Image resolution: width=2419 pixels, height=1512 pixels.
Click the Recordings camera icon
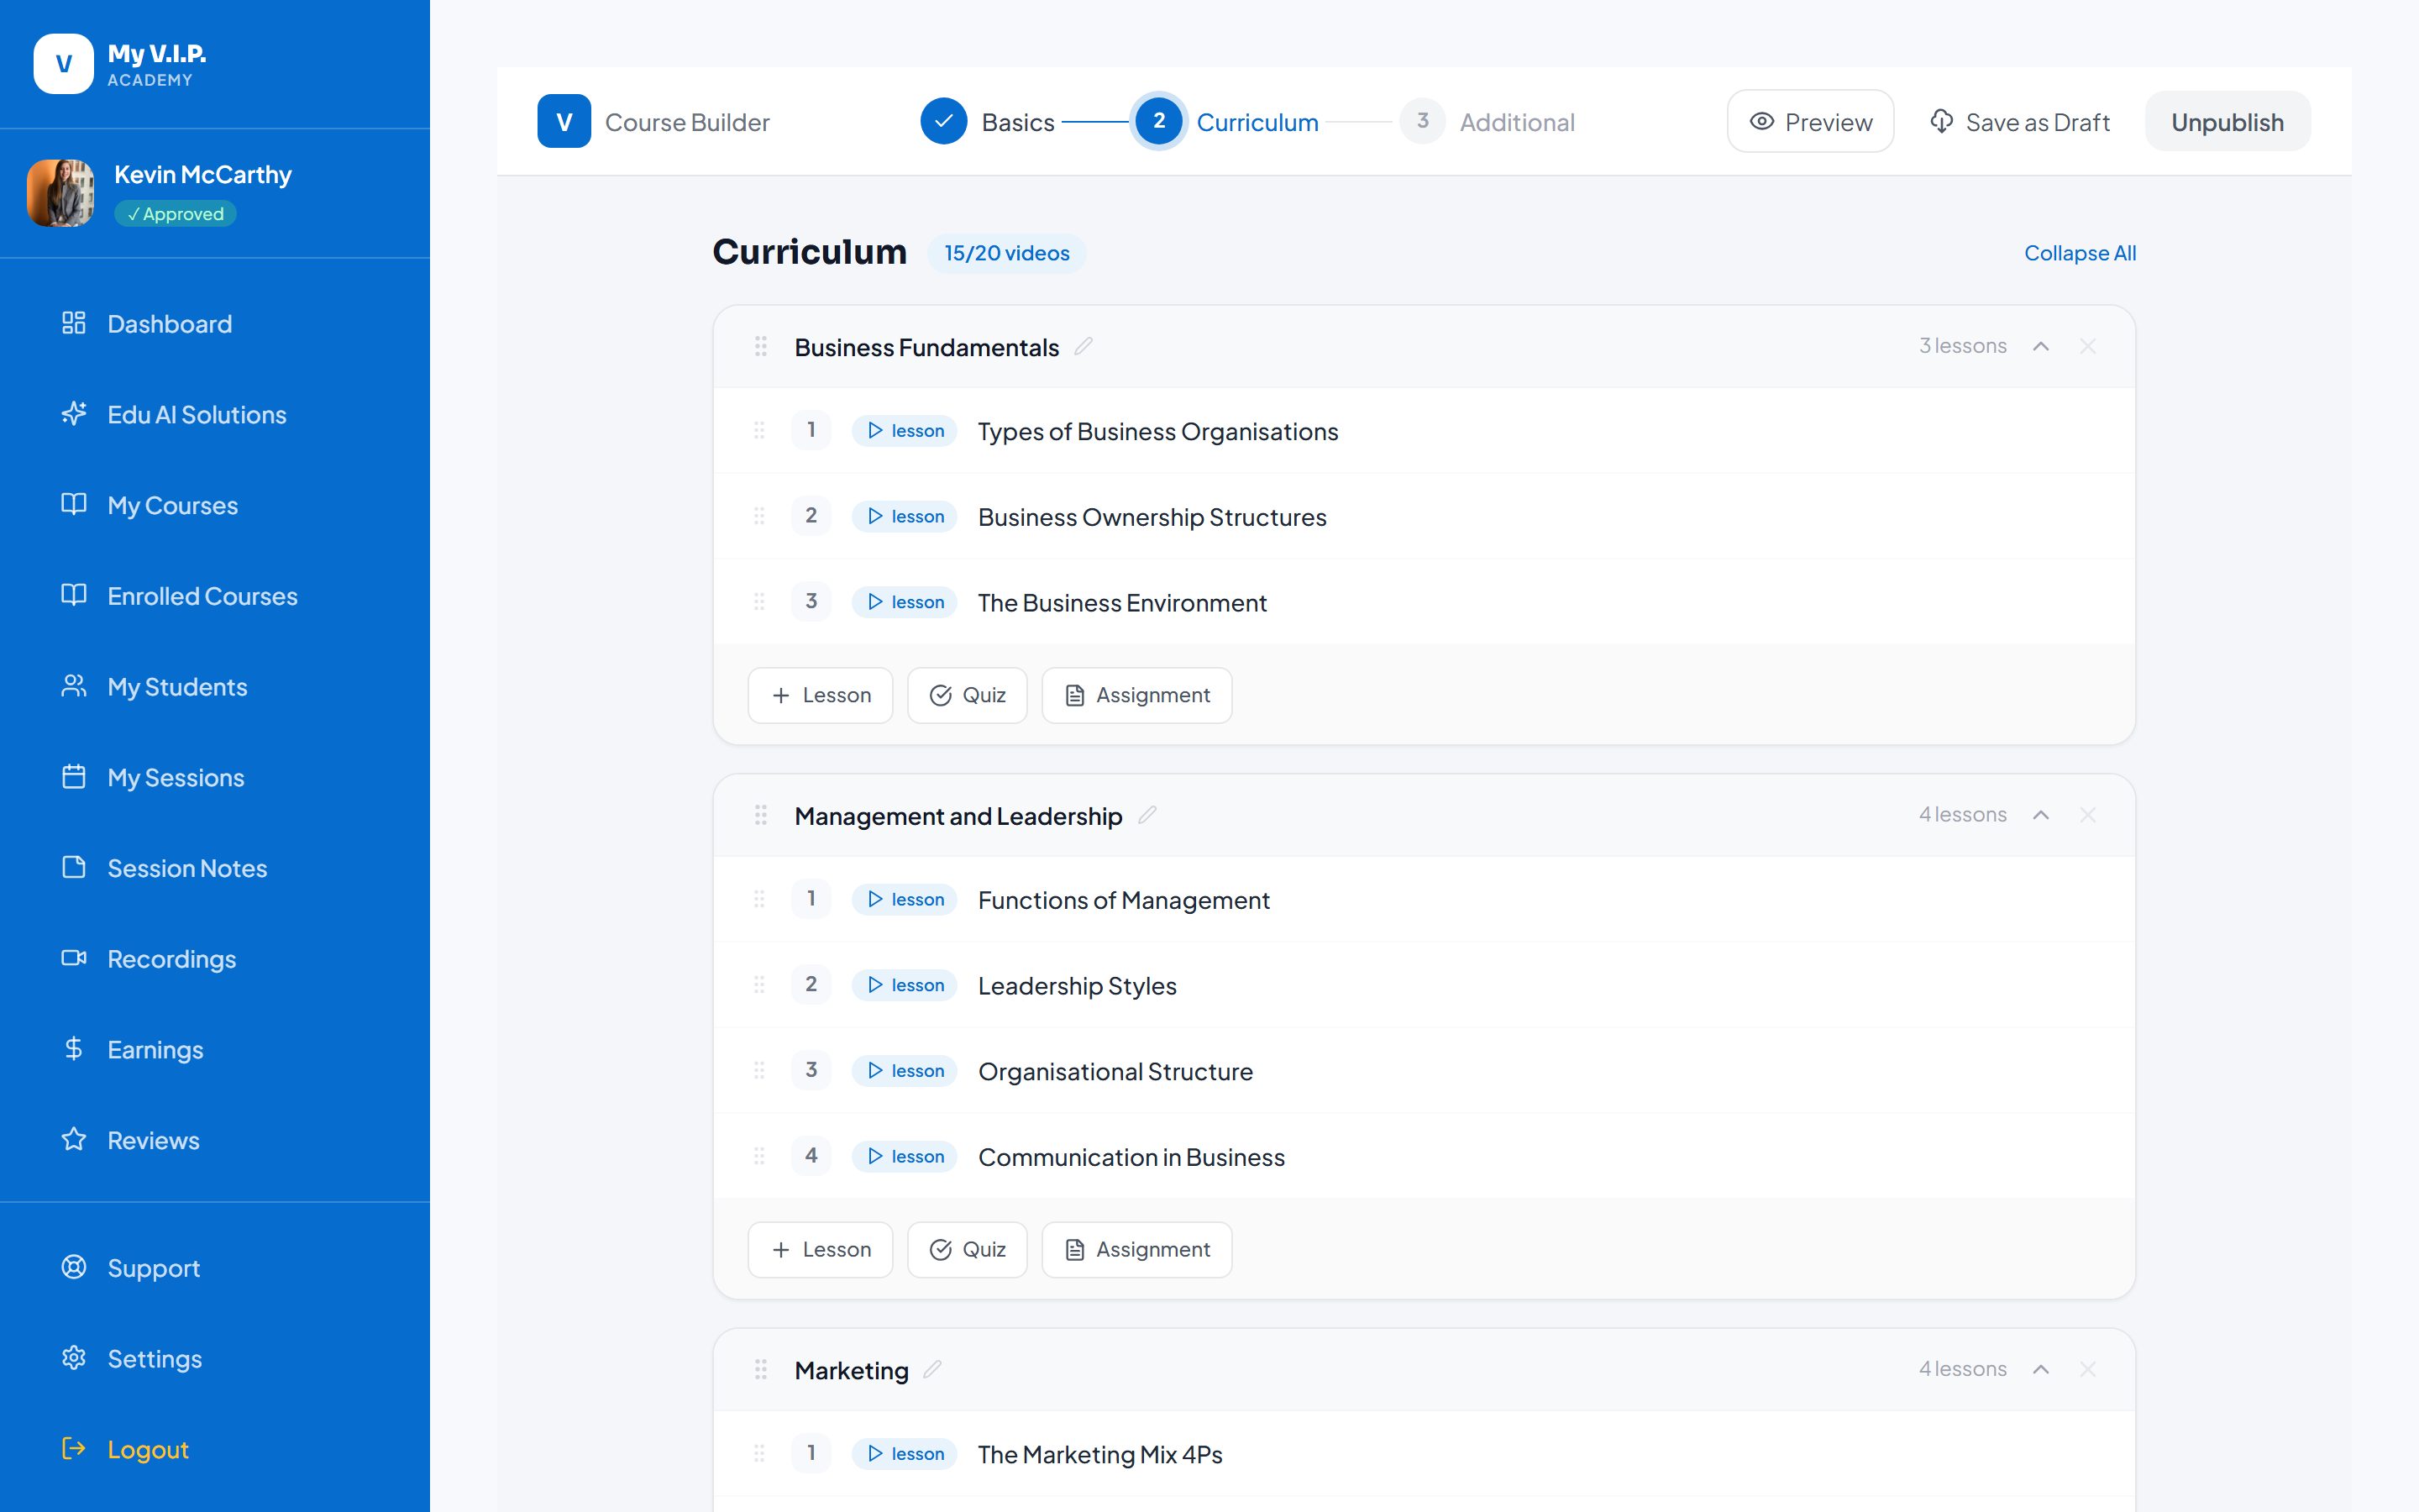[74, 958]
